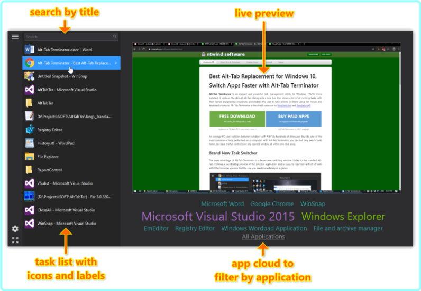Select 'File Explorer' task label
The image size is (421, 291).
(x=48, y=157)
